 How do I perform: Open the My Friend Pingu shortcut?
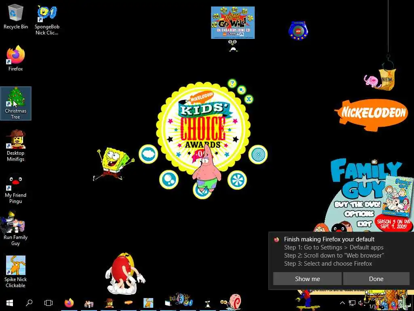16,188
